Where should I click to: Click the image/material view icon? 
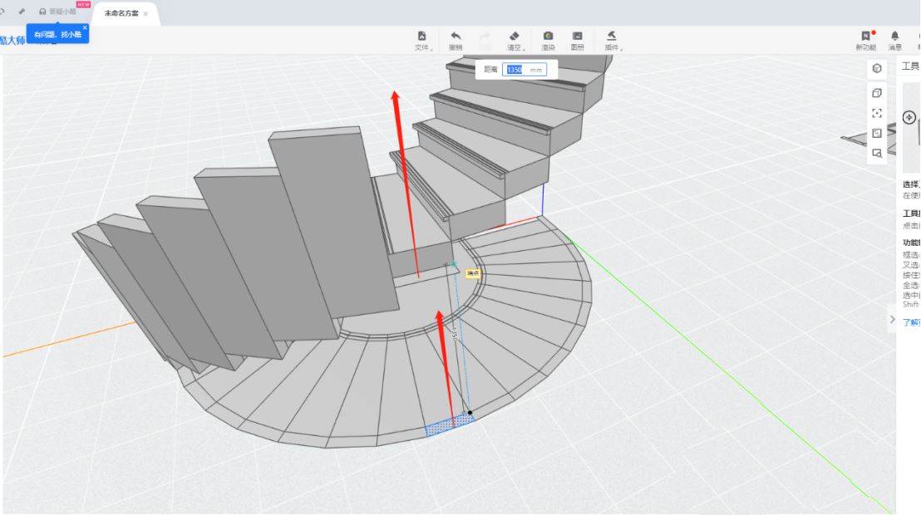[x=877, y=133]
